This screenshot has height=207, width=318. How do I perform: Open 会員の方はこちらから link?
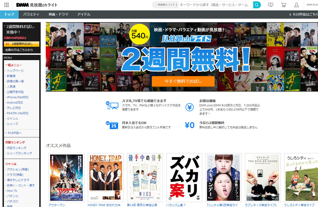point(19,50)
